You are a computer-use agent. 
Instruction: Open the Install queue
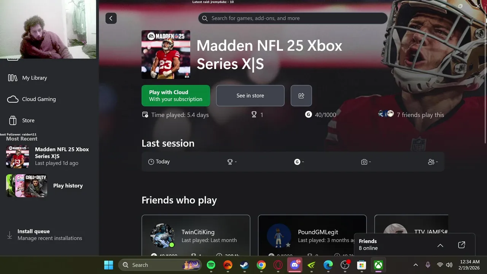(49, 234)
